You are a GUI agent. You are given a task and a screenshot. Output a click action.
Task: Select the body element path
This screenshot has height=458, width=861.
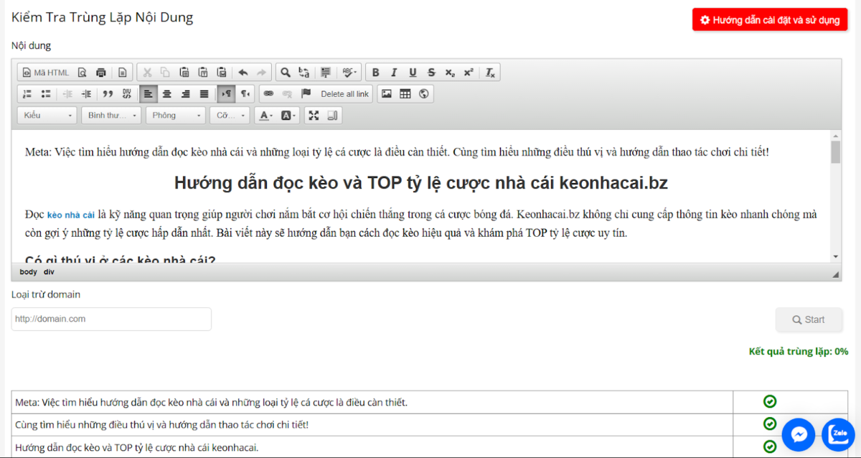point(28,272)
